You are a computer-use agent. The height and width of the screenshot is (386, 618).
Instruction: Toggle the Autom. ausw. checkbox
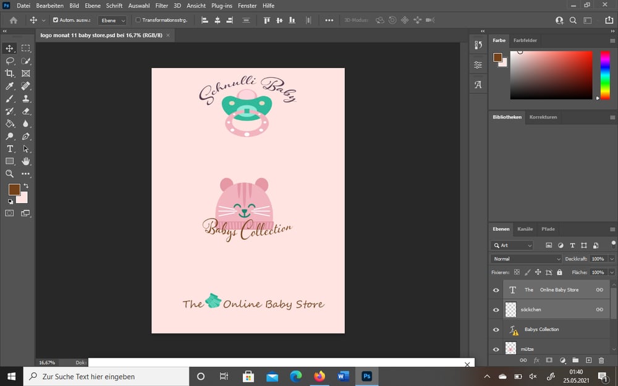pos(56,20)
